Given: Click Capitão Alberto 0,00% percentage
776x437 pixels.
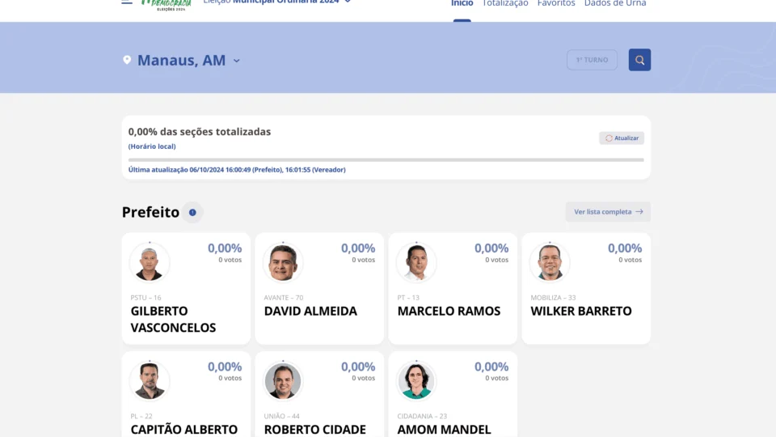Looking at the screenshot, I should 225,367.
